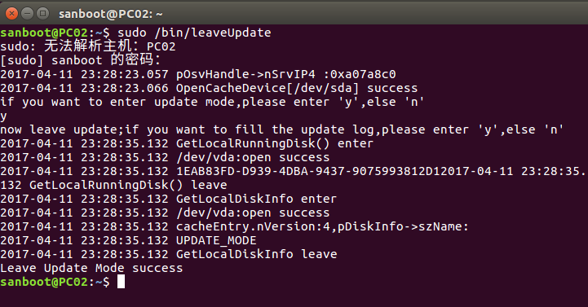The width and height of the screenshot is (588, 307).
Task: Click the command text /bin/leaveUpdate
Action: pos(213,33)
